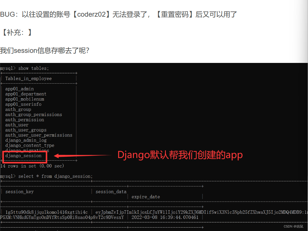
Task: Click the '14 rows in set' result line
Action: pos(32,166)
